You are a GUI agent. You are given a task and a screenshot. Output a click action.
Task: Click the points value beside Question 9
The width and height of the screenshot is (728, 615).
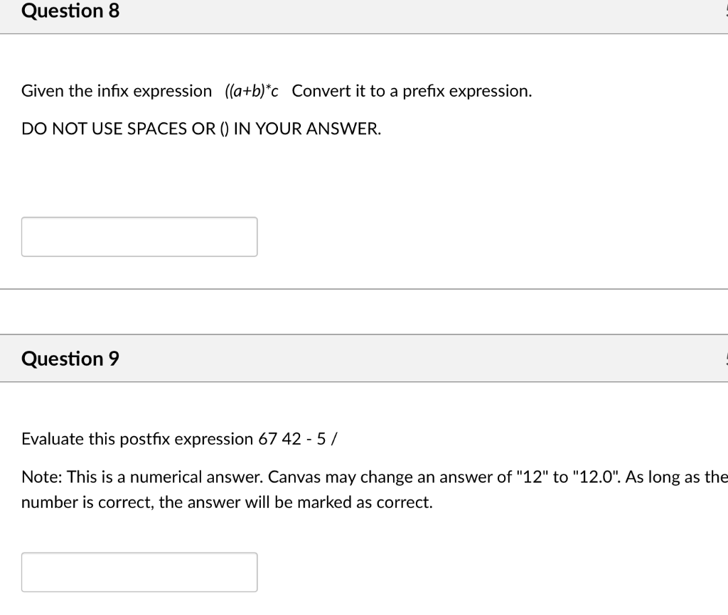725,359
